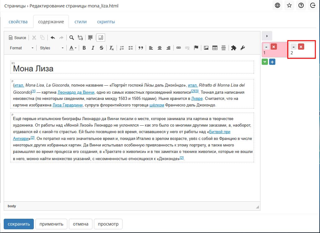The height and width of the screenshot is (233, 320).
Task: Insert an image using toolbar icon
Action: click(206, 48)
